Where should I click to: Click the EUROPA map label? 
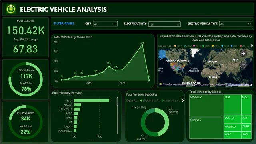pos(212,62)
